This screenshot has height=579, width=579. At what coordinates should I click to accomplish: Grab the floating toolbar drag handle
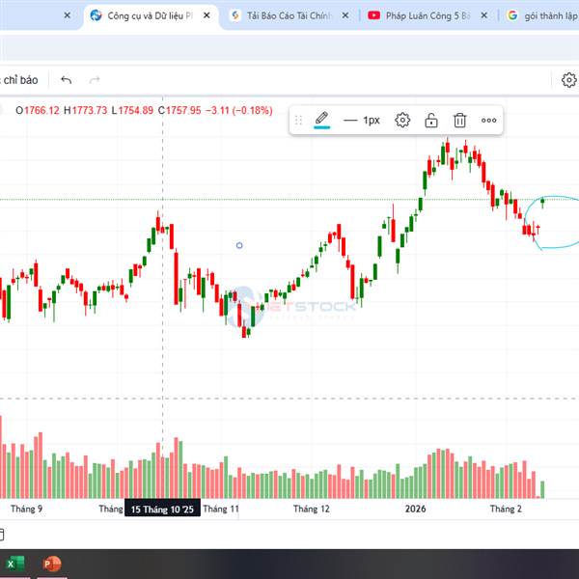[x=298, y=121]
